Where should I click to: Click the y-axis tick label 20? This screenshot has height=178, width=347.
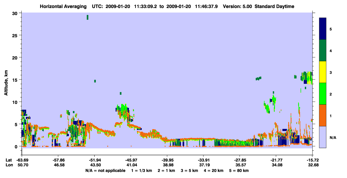(x=15, y=57)
